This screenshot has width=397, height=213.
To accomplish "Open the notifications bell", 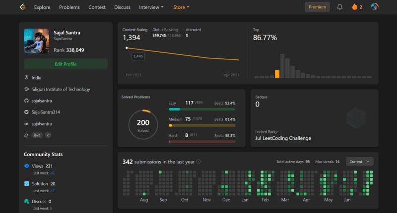I will (x=339, y=7).
